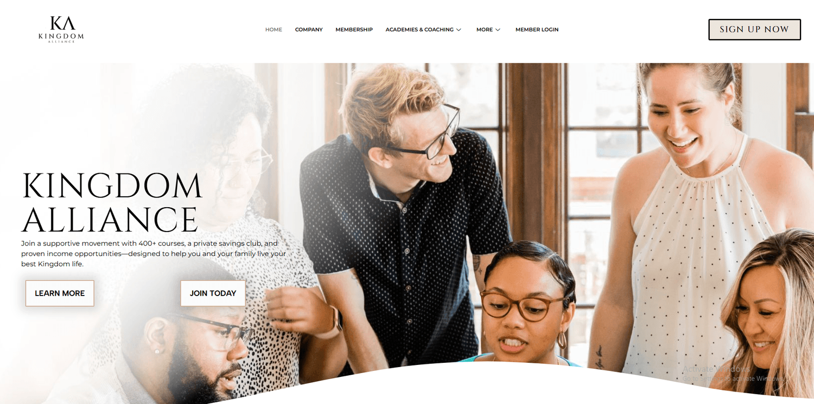This screenshot has width=814, height=404.
Task: Click the standing woman in the white polka-dot top
Action: coord(700,206)
